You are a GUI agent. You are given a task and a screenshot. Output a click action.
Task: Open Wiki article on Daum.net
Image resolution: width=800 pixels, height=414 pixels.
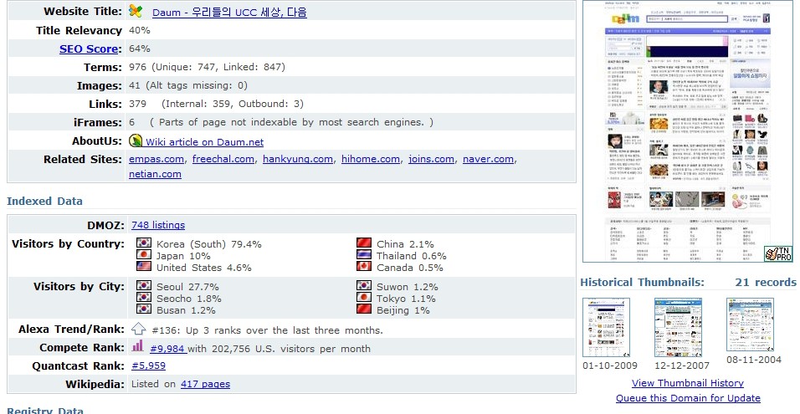point(204,142)
